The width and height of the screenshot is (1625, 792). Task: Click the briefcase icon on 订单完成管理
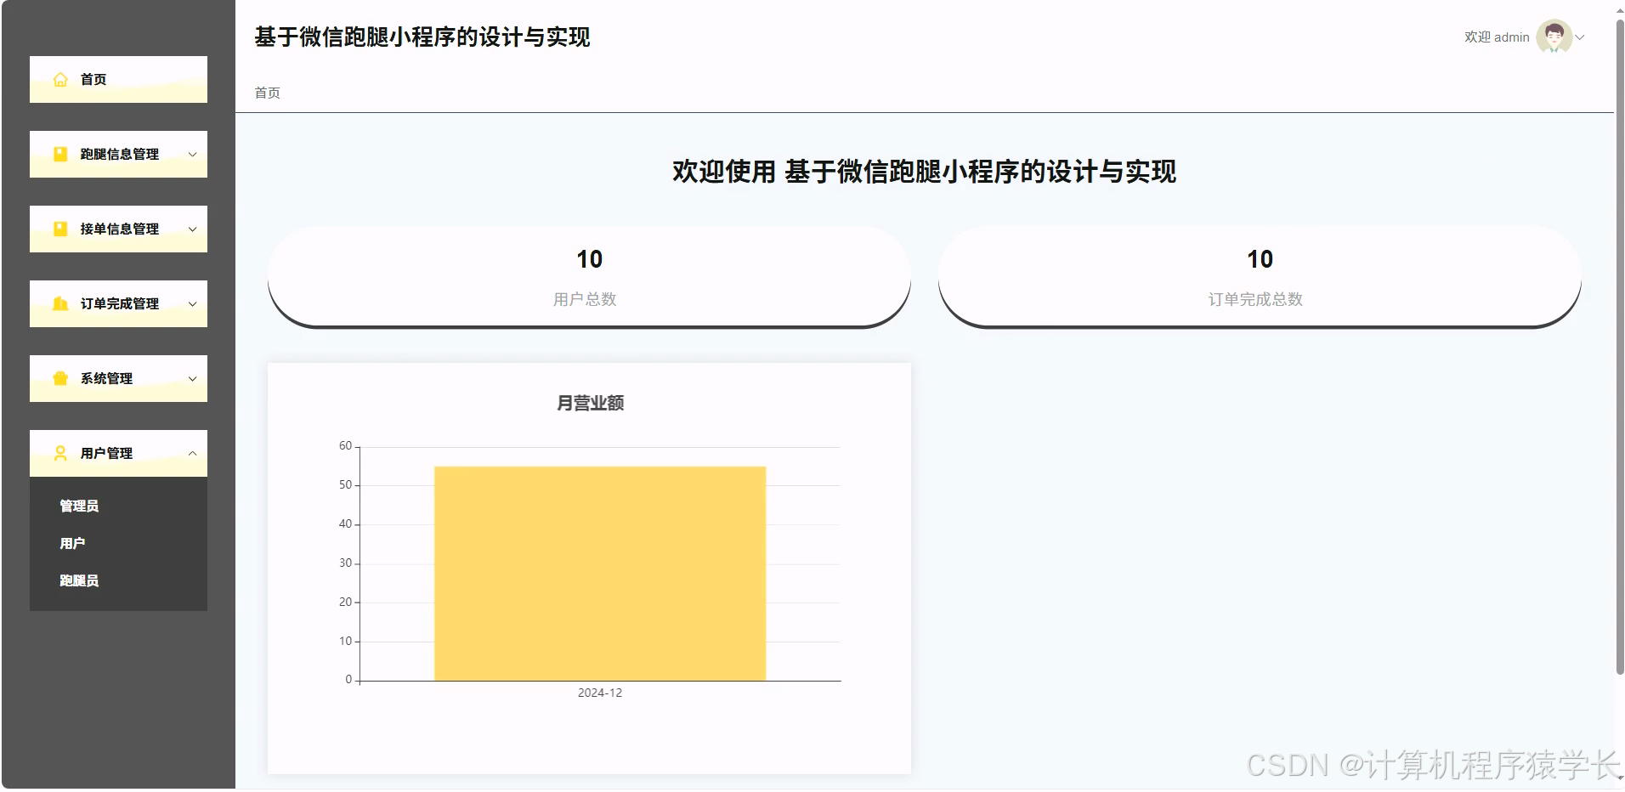(59, 303)
